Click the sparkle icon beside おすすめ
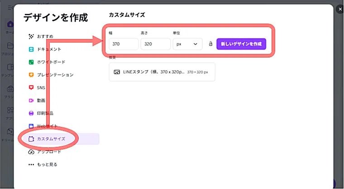344x189 pixels. tap(31, 36)
